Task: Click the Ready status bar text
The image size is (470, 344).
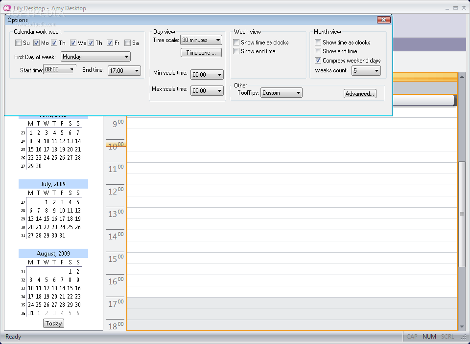Action: pyautogui.click(x=13, y=337)
